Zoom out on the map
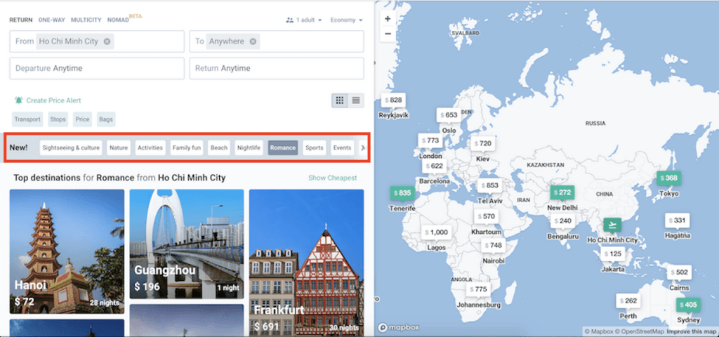This screenshot has height=337, width=719. [388, 34]
